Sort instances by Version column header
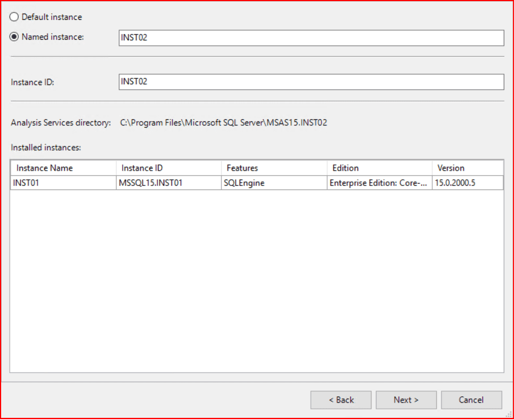This screenshot has height=419, width=514. click(467, 168)
